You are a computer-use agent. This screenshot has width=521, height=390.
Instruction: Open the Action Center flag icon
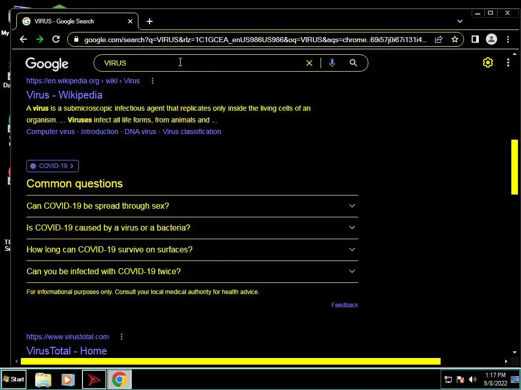tap(460, 379)
